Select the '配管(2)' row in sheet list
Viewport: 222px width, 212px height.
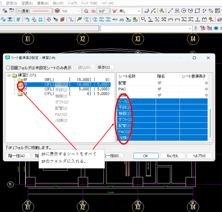click(x=162, y=126)
